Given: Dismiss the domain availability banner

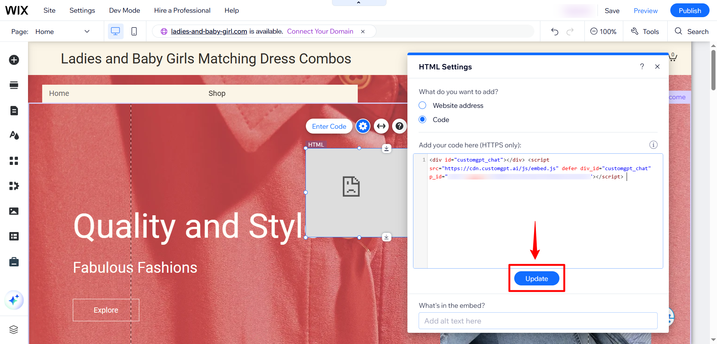Looking at the screenshot, I should coord(363,31).
